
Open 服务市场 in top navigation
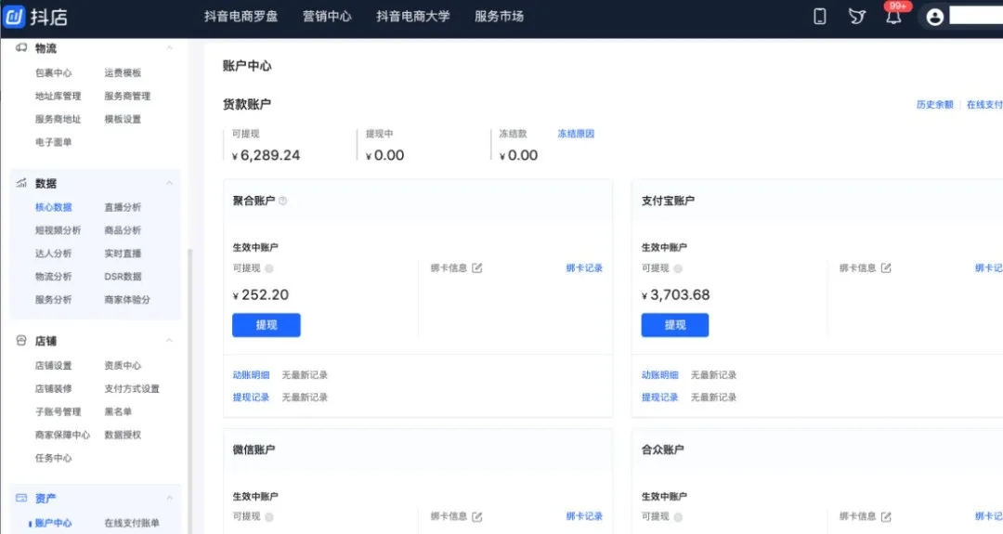(x=499, y=17)
